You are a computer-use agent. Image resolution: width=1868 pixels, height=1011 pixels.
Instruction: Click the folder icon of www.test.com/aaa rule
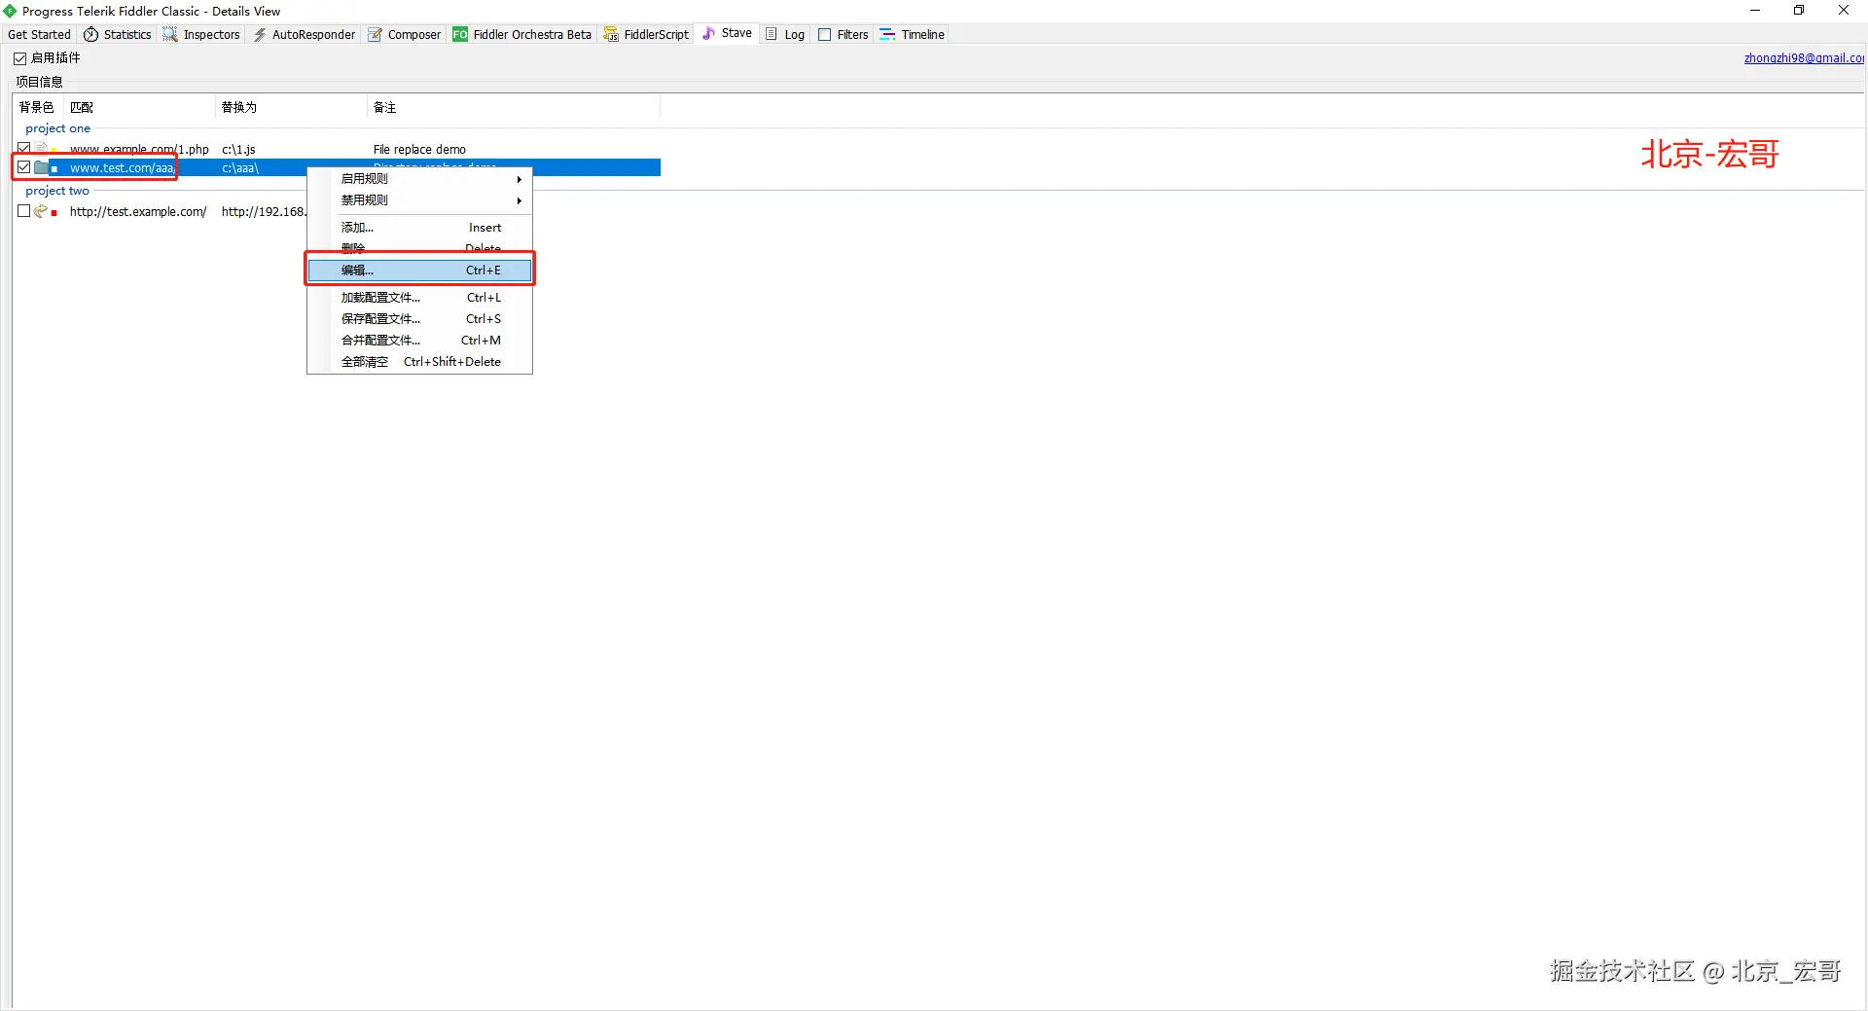click(41, 167)
